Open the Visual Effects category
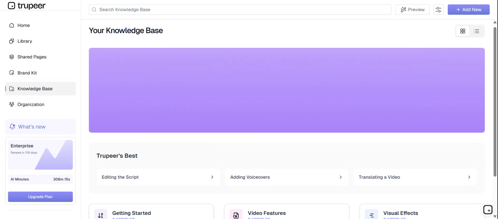 (422, 211)
